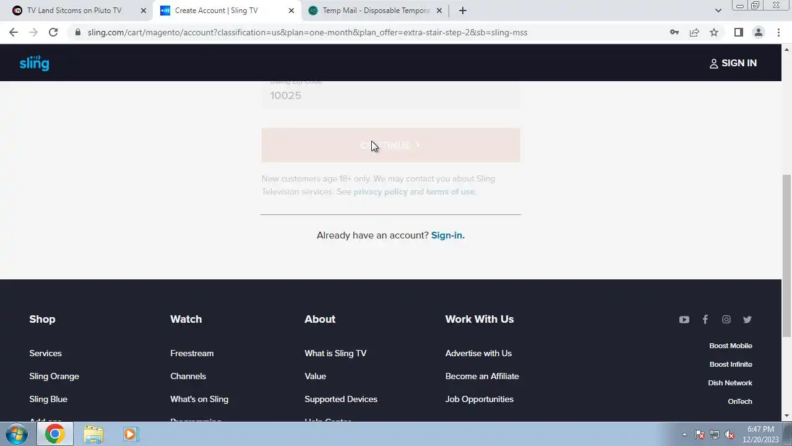
Task: Expand the tab search dropdown arrow
Action: pyautogui.click(x=718, y=11)
